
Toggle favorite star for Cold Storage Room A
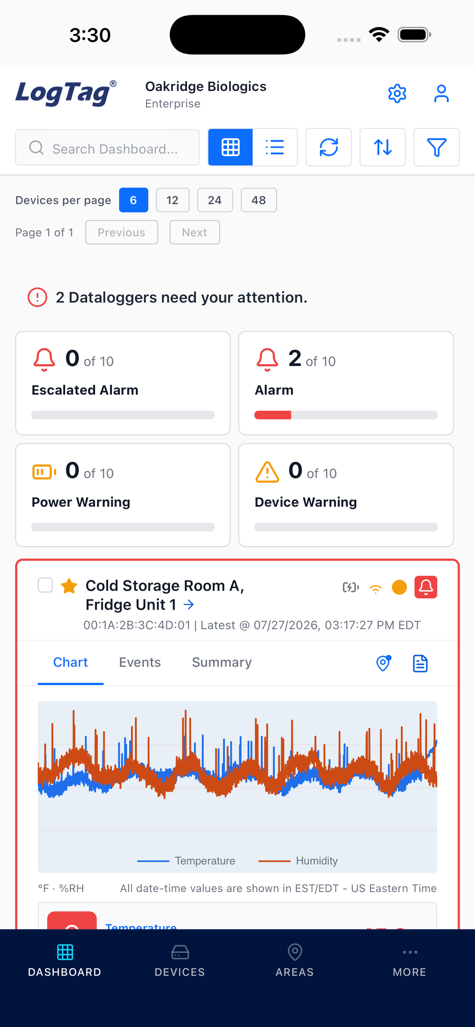click(69, 586)
